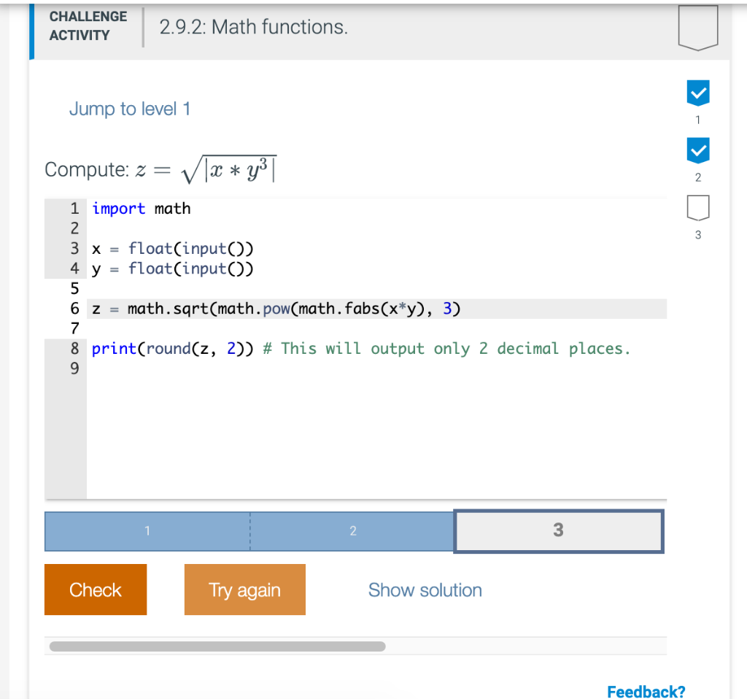Image resolution: width=747 pixels, height=699 pixels.
Task: Place cursor in line 6 z assignment
Action: pos(276,309)
